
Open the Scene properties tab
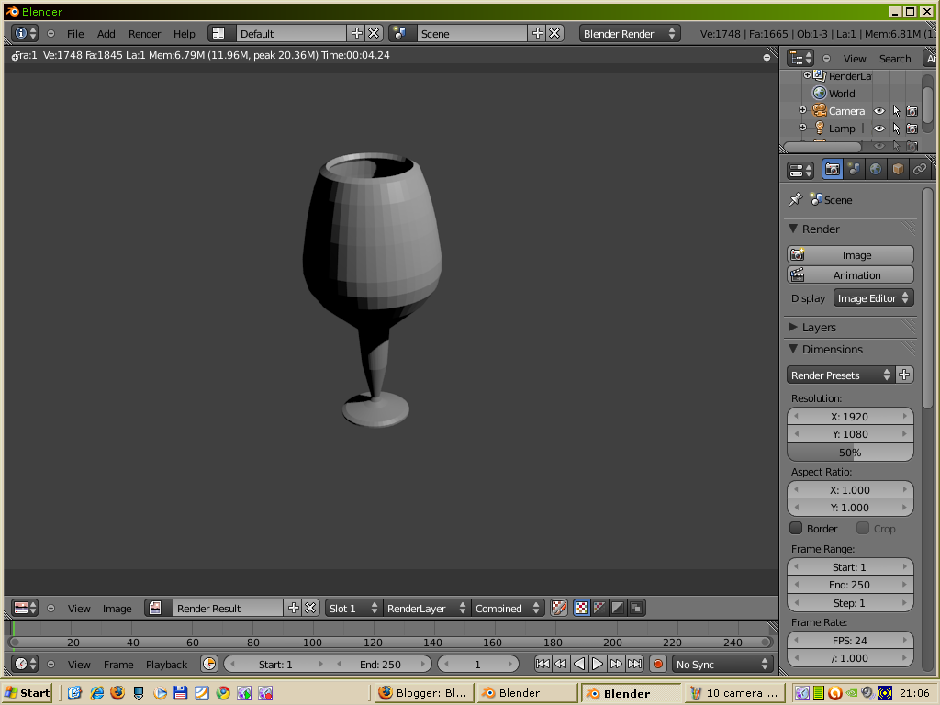click(x=853, y=169)
